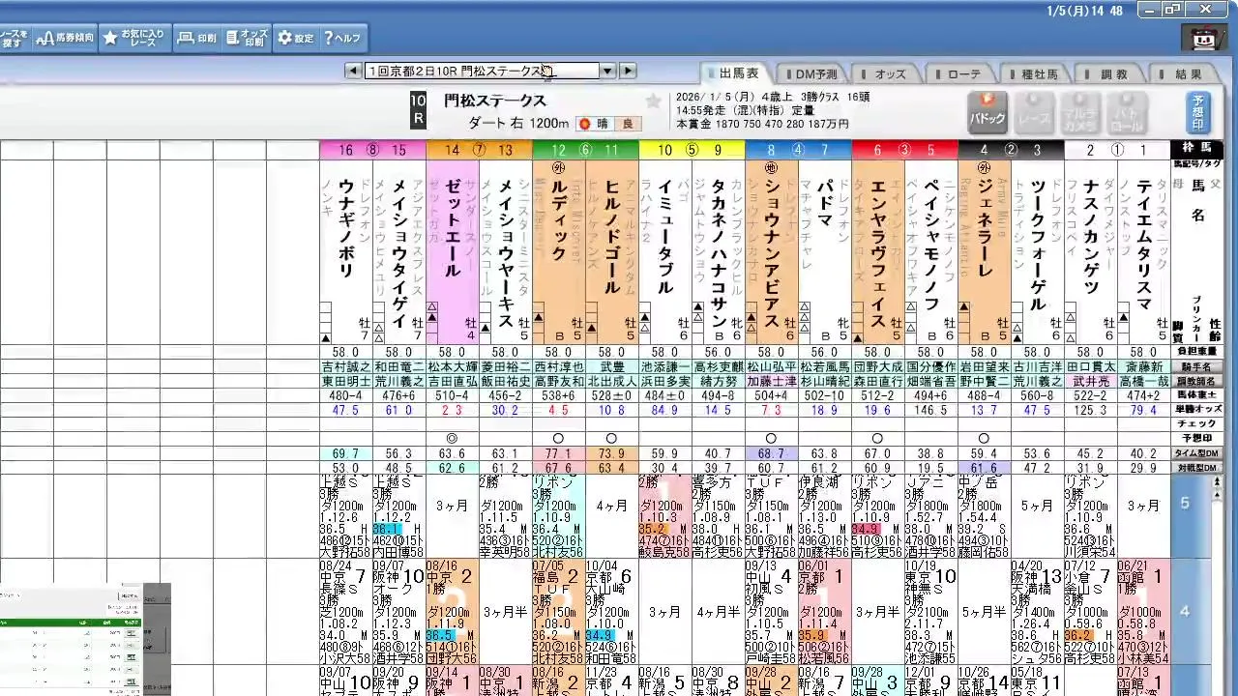This screenshot has width=1238, height=696.
Task: Open the ヘルプ help button
Action: 342,38
